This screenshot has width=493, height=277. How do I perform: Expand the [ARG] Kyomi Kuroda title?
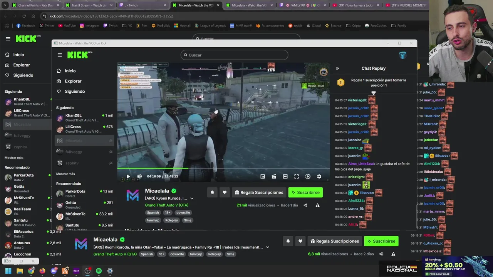coord(192,199)
